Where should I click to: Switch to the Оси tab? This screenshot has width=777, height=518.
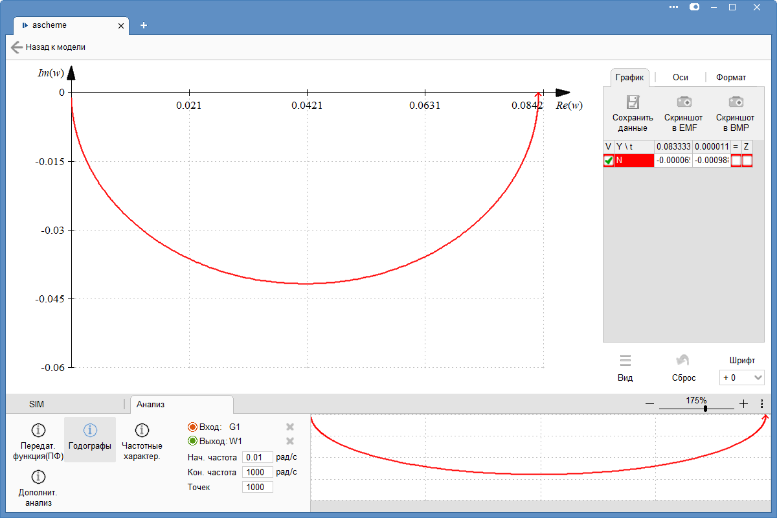(680, 77)
